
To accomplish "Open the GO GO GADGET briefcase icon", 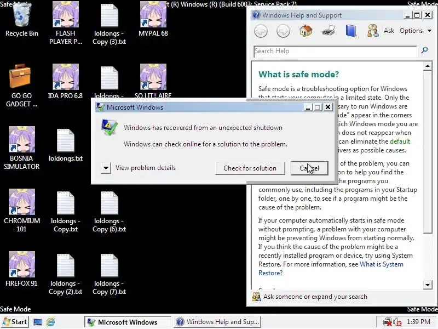I will tap(21, 86).
